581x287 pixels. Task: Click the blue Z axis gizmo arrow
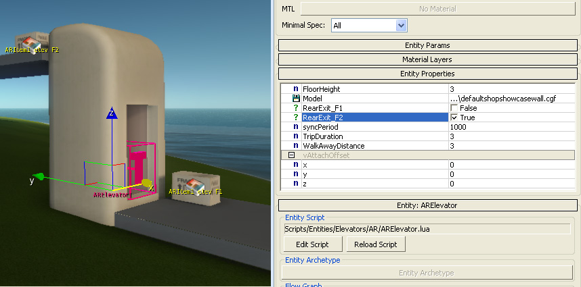pos(112,113)
